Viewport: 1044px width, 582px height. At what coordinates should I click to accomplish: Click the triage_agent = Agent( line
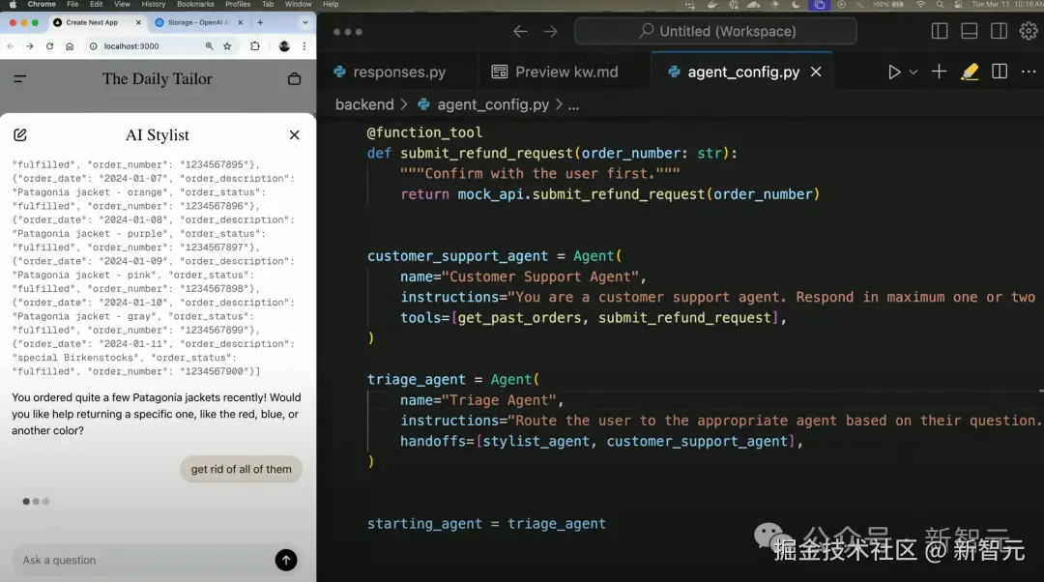pyautogui.click(x=452, y=380)
